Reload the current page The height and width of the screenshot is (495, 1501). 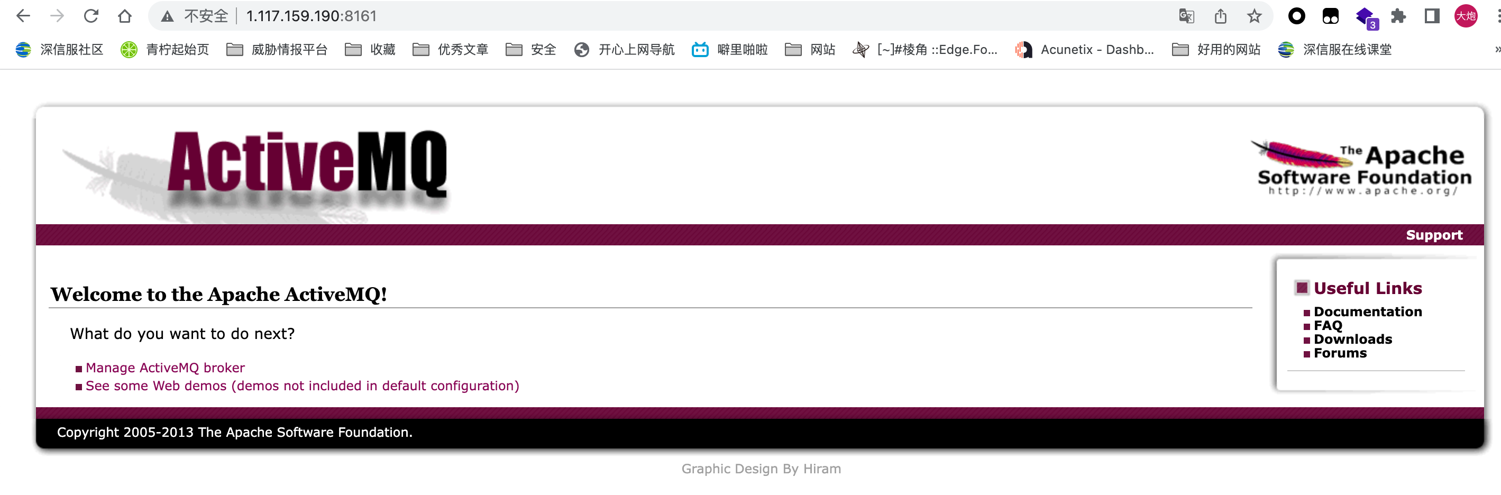pos(91,16)
